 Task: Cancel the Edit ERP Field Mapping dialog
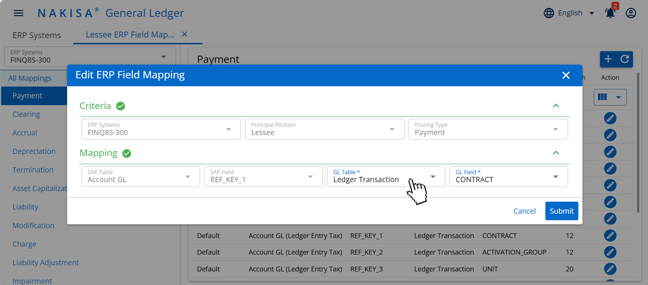(x=525, y=211)
